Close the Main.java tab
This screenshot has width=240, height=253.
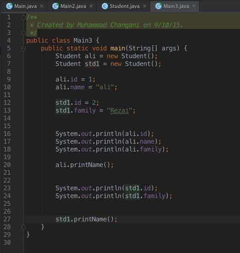click(42, 6)
